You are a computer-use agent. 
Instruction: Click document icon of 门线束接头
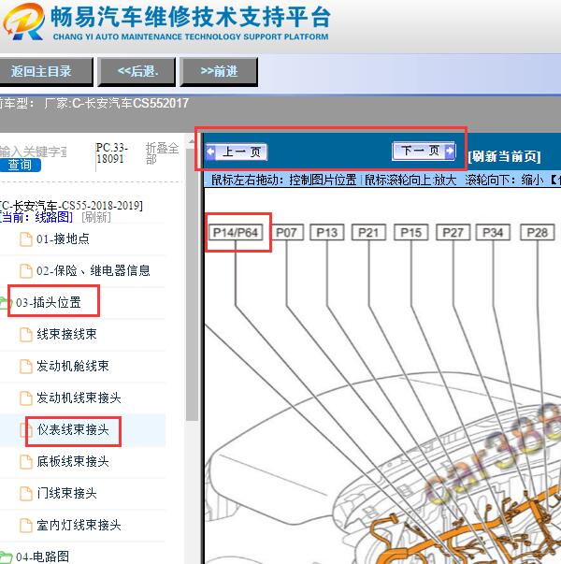26,494
